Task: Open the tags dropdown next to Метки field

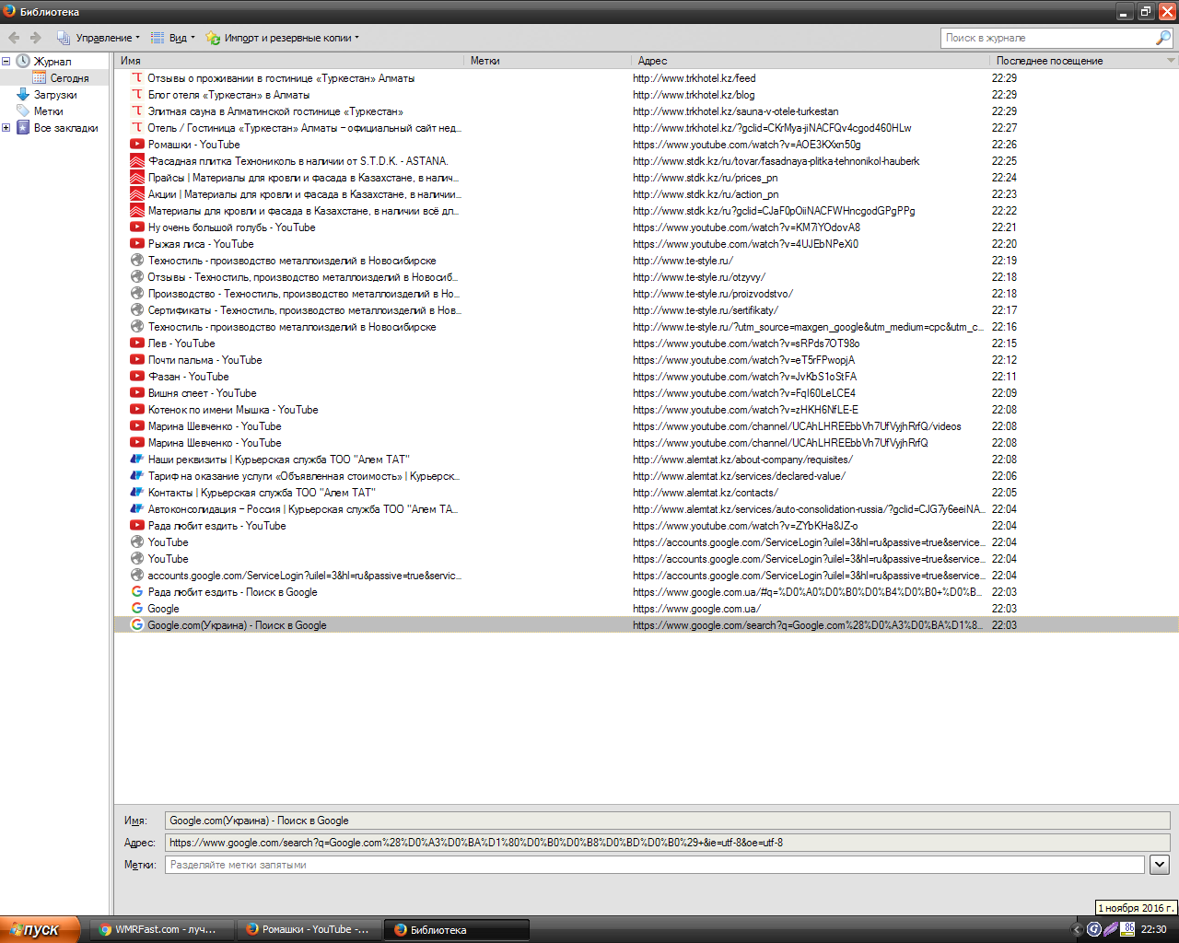Action: (1160, 865)
